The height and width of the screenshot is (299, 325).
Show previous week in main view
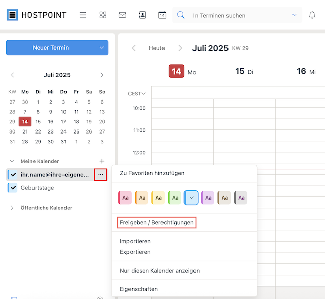coord(134,48)
